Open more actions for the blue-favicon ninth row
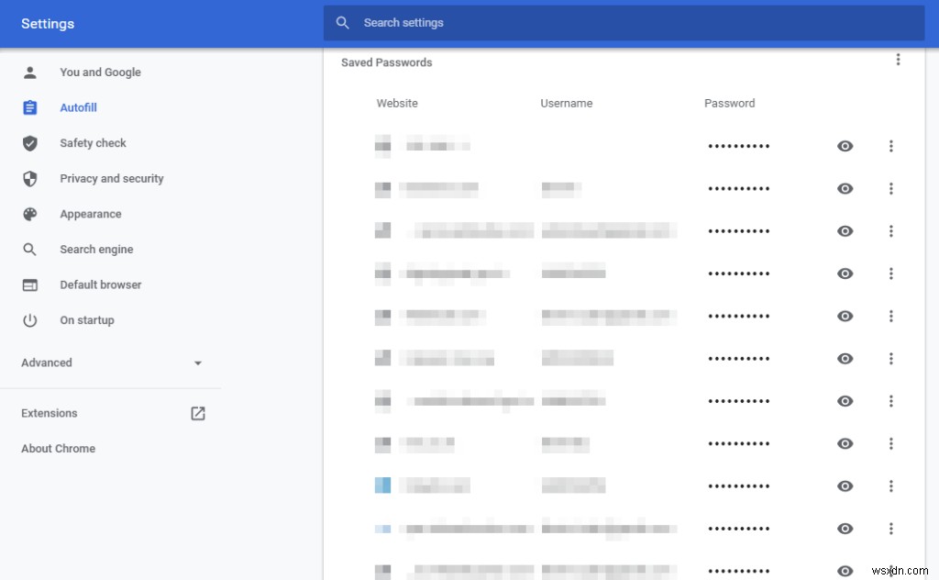This screenshot has height=580, width=939. 891,486
